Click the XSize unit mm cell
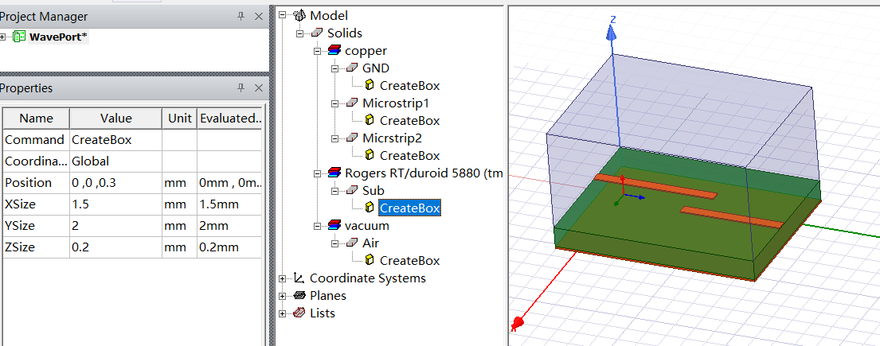Screen dimensions: 880x346 [x=180, y=204]
